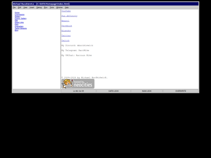Open the Debug menu
This screenshot has width=211, height=158.
click(39, 7)
